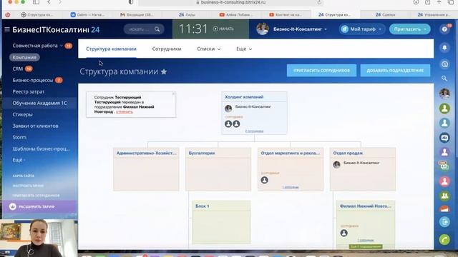Switch to the Сделки browser tab
The height and width of the screenshot is (257, 458).
click(x=385, y=14)
